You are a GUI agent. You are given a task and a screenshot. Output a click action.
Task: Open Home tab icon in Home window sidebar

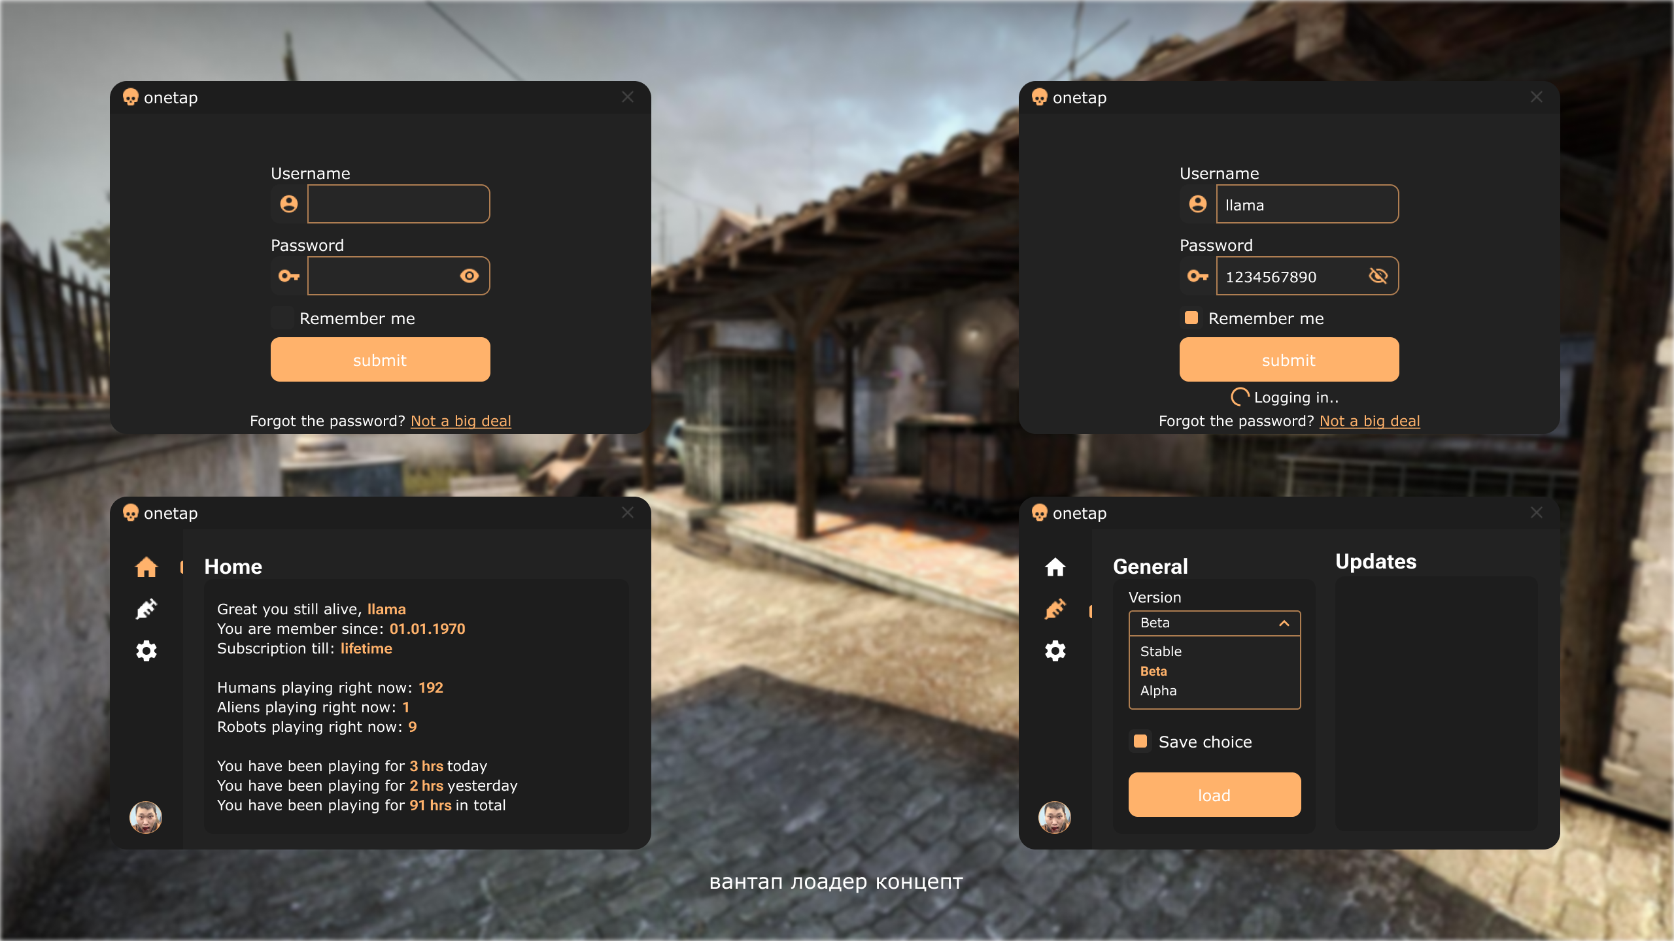coord(146,567)
